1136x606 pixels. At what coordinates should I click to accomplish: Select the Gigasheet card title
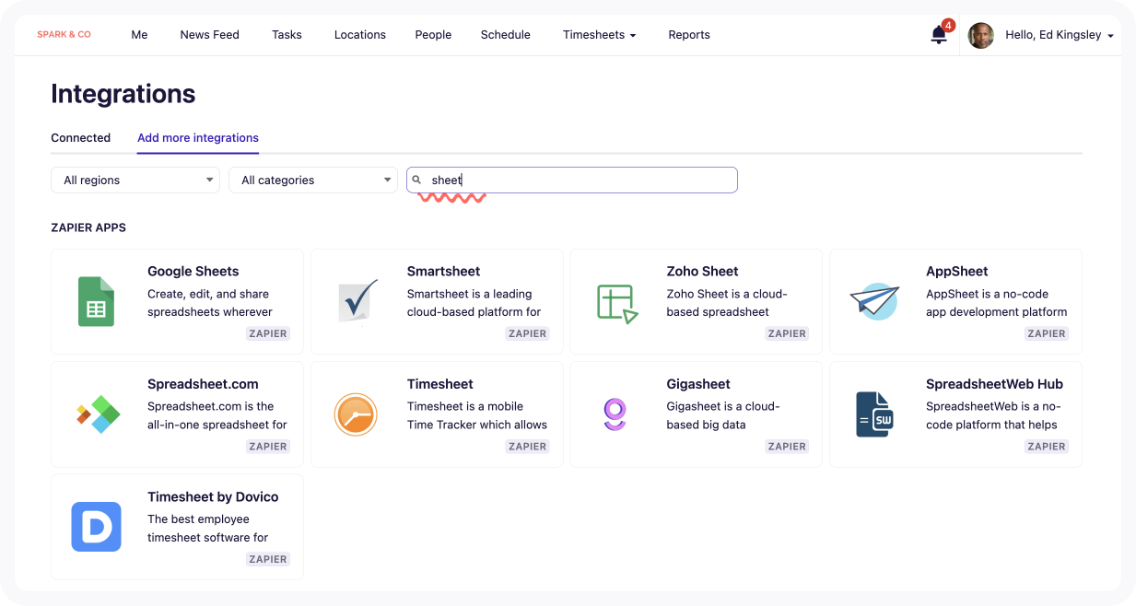coord(700,384)
